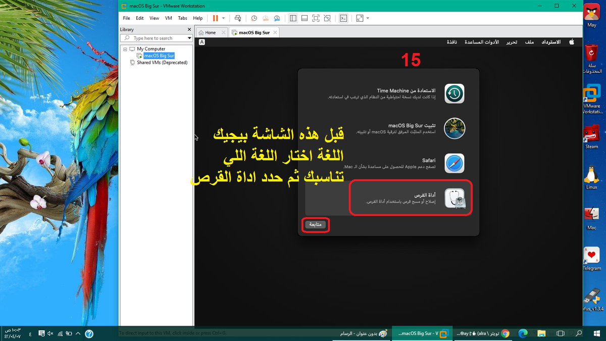Open the power options arrow beside the pause button
The height and width of the screenshot is (341, 606).
pyautogui.click(x=224, y=18)
